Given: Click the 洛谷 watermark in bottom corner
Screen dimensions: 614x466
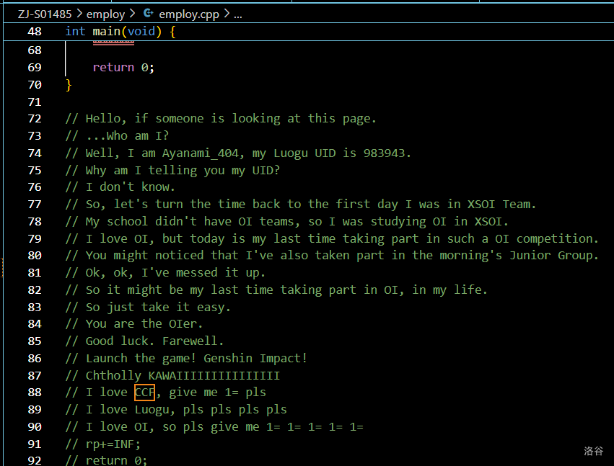Looking at the screenshot, I should point(593,451).
